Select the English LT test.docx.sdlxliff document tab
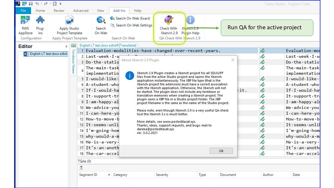The width and height of the screenshot is (334, 188). (108, 45)
